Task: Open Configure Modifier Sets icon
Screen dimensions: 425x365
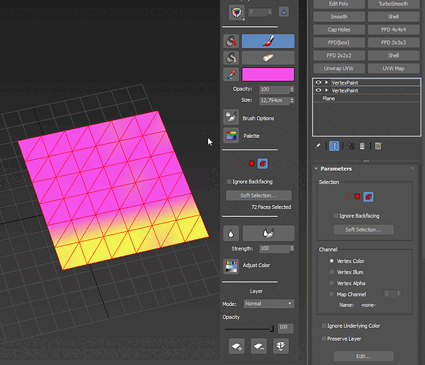Action: tap(378, 146)
